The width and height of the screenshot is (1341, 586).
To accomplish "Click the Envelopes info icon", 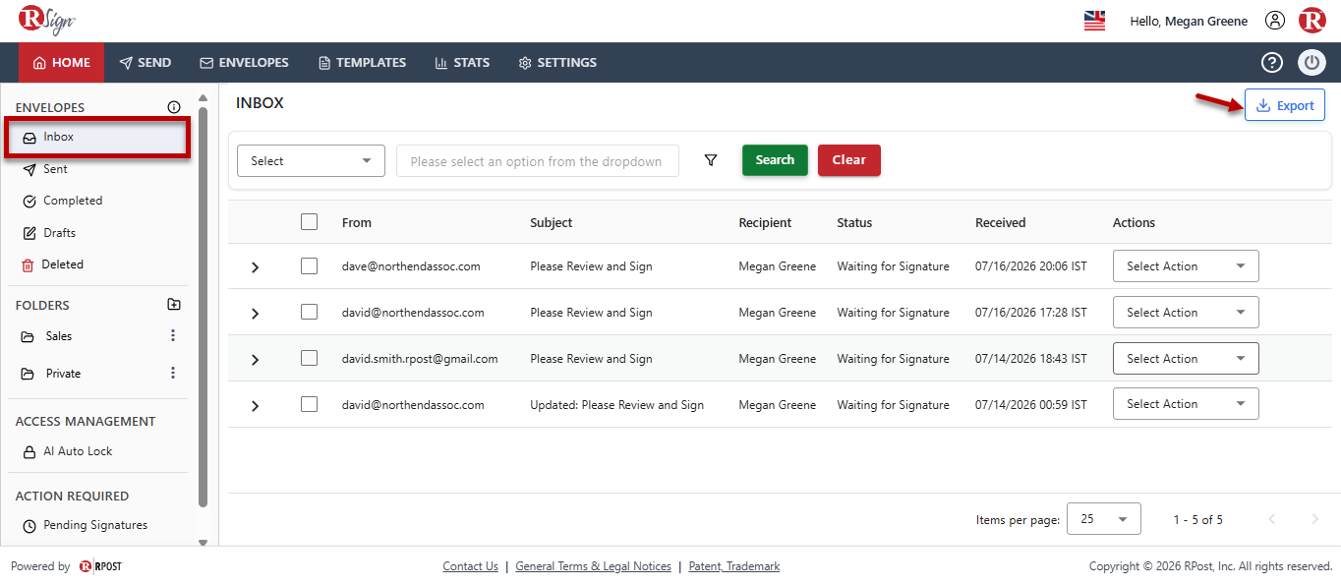I will tap(174, 107).
